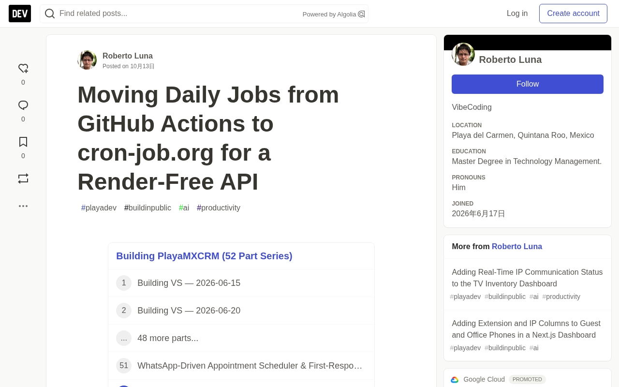Image resolution: width=619 pixels, height=387 pixels.
Task: Open the #buildinpublic tag under the title
Action: tap(147, 208)
